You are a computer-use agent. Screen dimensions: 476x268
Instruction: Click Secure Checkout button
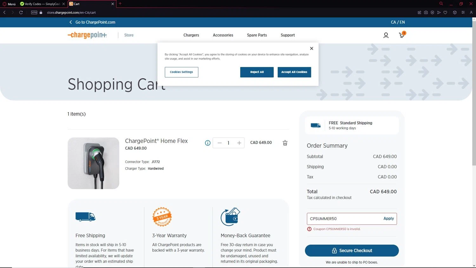[352, 251]
